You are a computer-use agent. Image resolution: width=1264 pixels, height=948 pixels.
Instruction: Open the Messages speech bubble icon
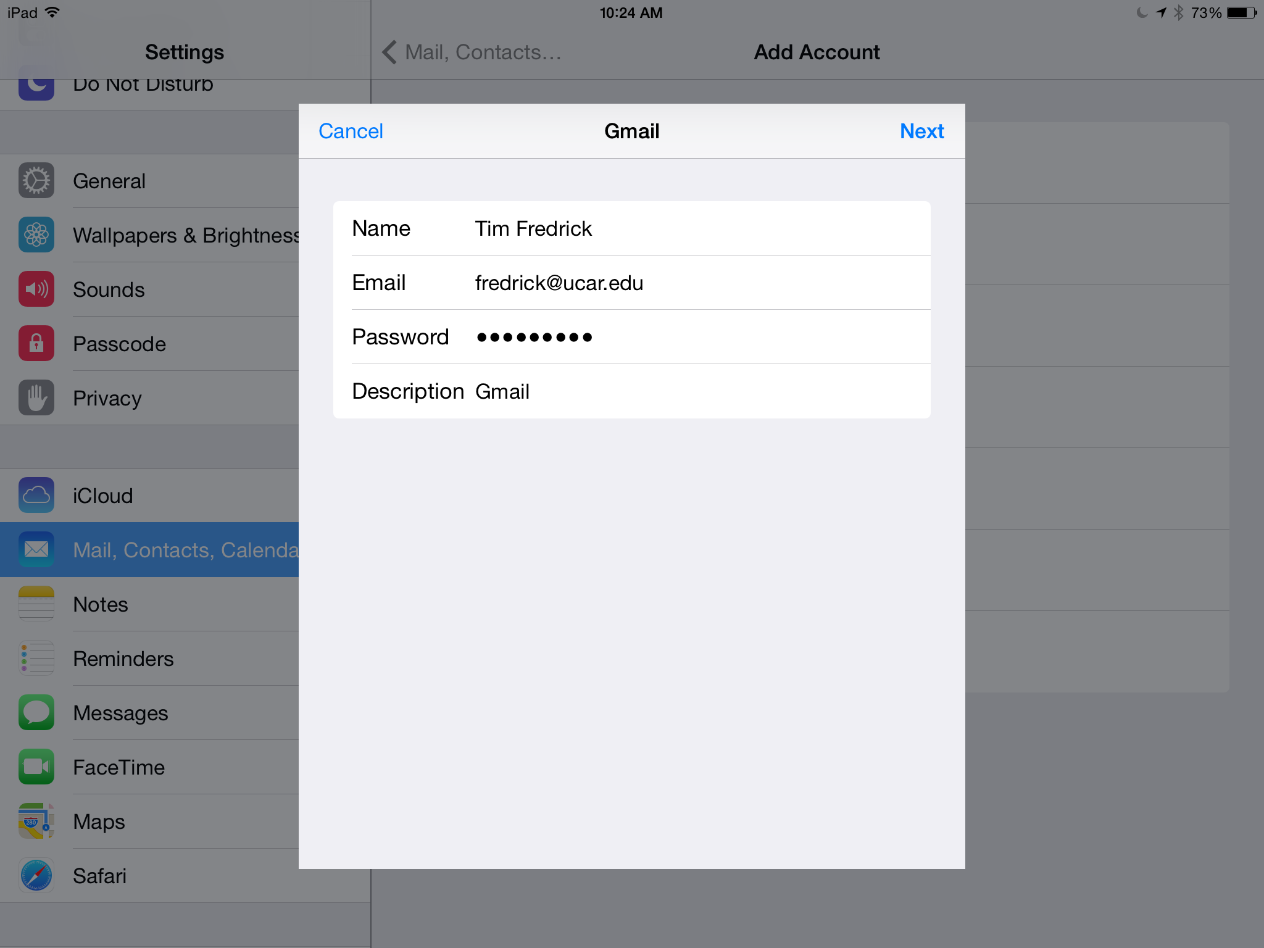coord(36,713)
